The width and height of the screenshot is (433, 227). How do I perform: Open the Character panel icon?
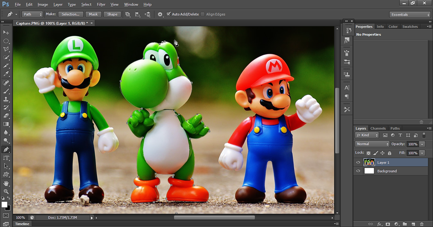click(x=347, y=88)
